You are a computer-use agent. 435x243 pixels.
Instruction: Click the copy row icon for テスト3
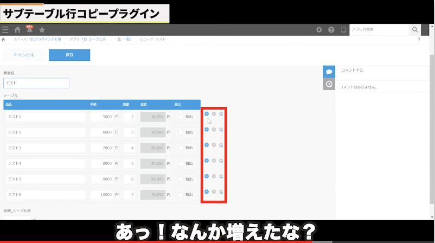pyautogui.click(x=221, y=145)
